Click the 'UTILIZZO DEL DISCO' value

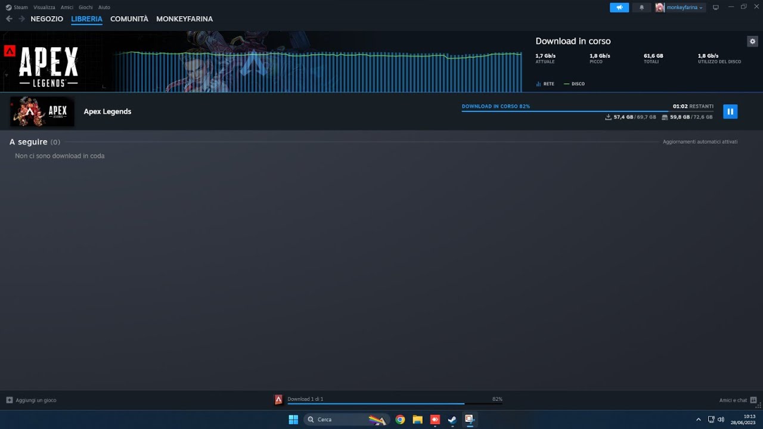tap(719, 58)
